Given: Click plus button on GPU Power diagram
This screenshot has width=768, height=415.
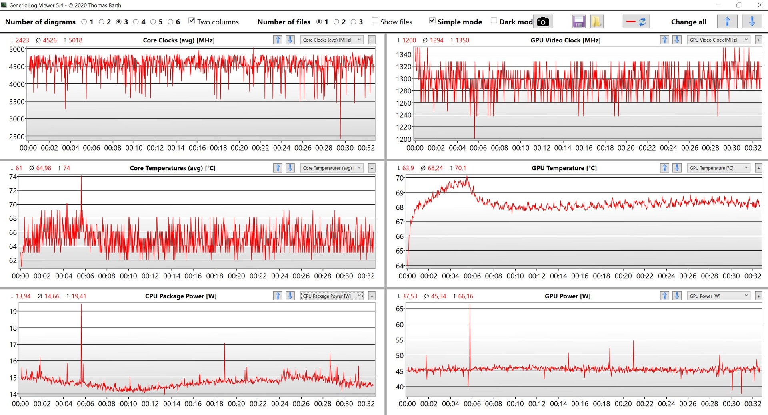Looking at the screenshot, I should 758,296.
